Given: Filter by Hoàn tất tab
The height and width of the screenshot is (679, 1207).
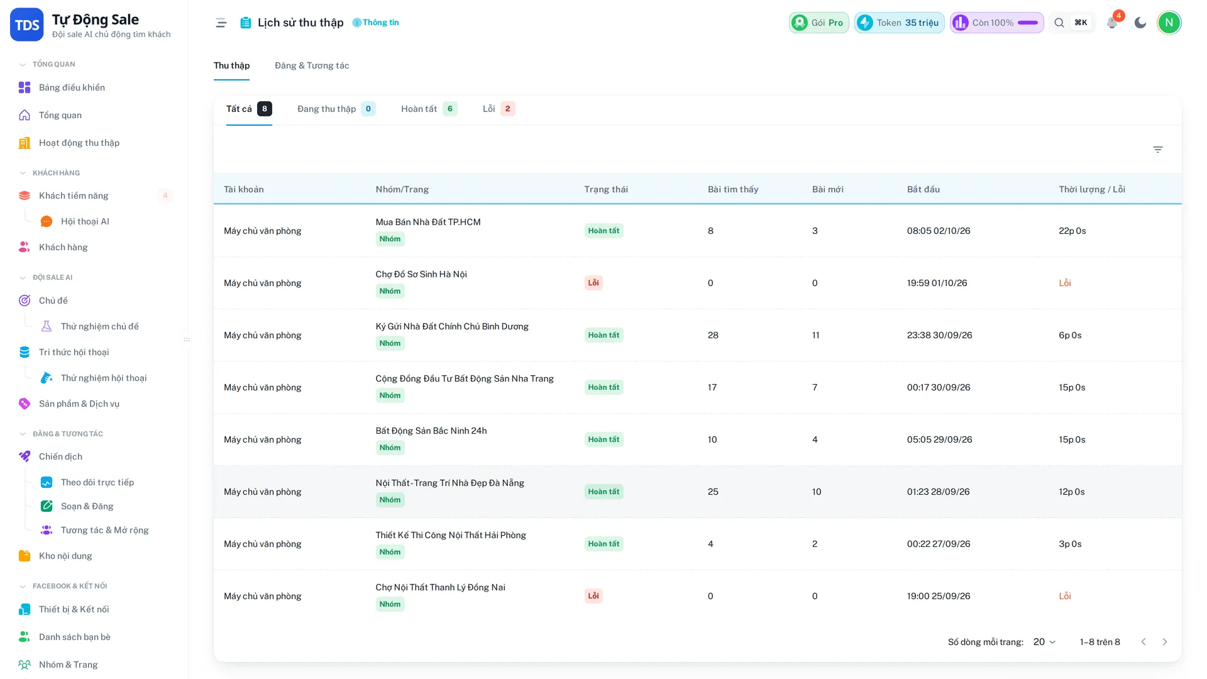Looking at the screenshot, I should [x=429, y=109].
